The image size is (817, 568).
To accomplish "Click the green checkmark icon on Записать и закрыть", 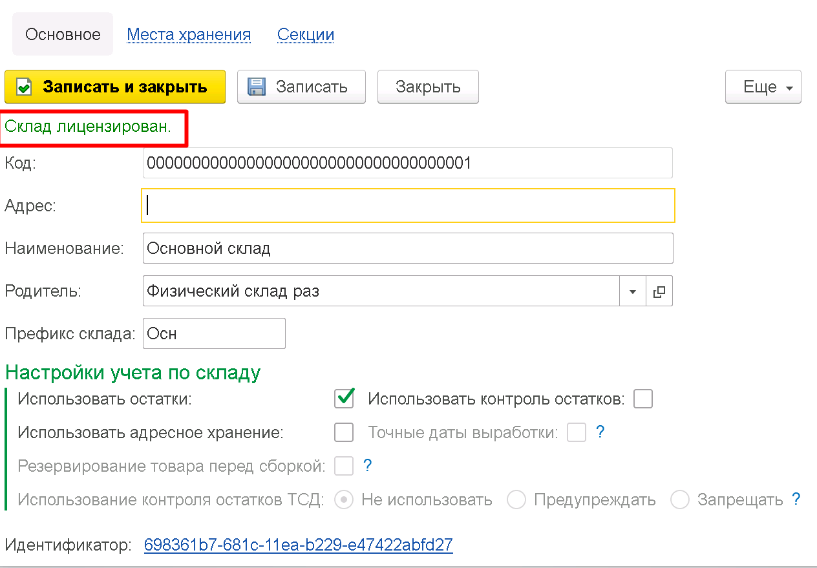I will tap(24, 87).
